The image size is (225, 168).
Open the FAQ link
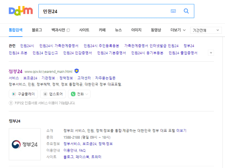tap(82, 150)
